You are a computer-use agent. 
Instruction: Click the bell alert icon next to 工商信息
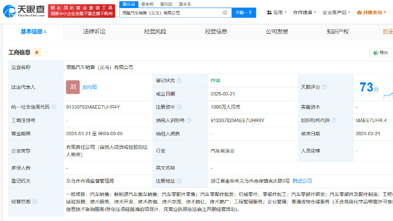tap(37, 52)
